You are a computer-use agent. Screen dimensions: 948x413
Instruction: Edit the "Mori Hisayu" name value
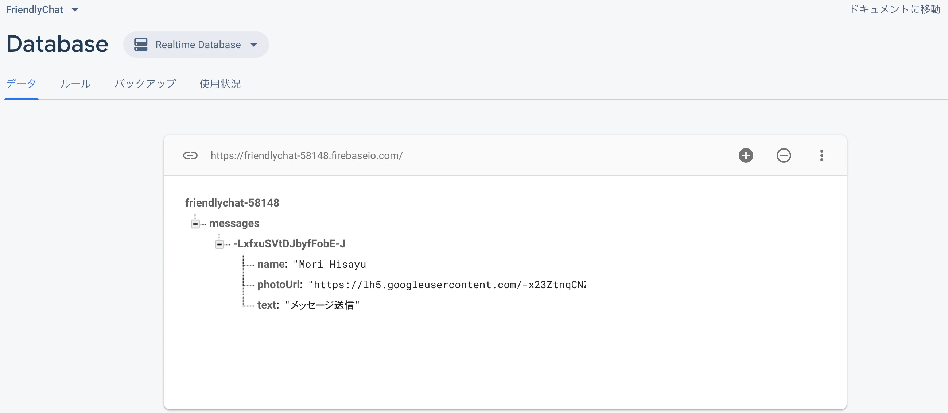pyautogui.click(x=330, y=264)
